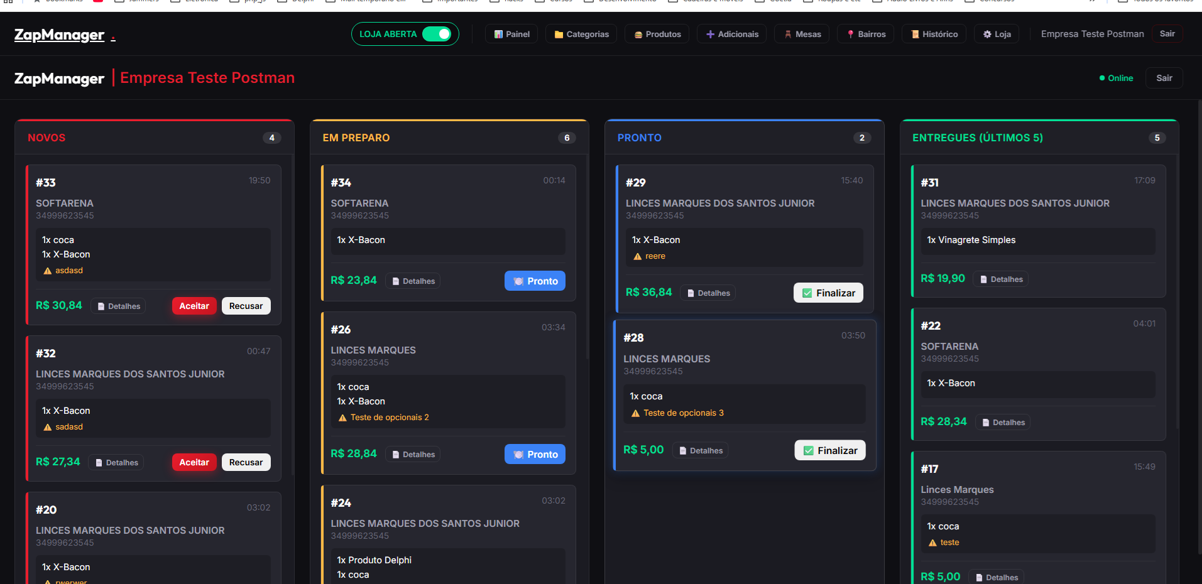This screenshot has height=584, width=1202.
Task: Click '1x Produto Delphi' item
Action: click(x=374, y=560)
